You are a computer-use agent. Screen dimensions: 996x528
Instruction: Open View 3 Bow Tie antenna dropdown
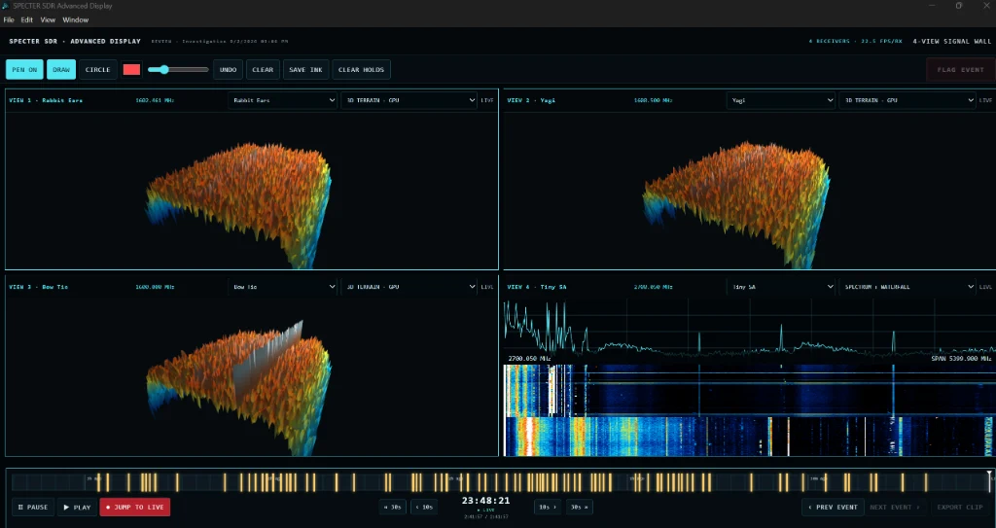click(283, 287)
